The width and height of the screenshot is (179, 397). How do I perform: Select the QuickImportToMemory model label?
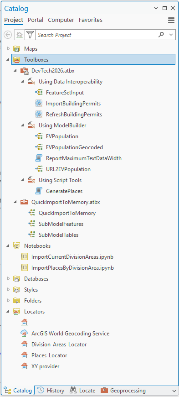pyautogui.click(x=67, y=213)
